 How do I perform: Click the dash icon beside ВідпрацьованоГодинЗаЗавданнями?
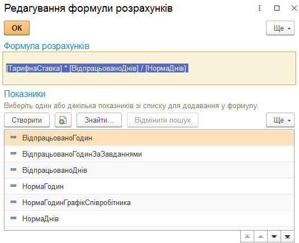[13, 153]
